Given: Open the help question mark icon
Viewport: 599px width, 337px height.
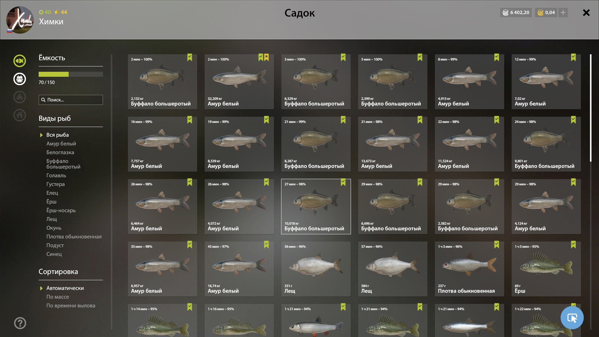Looking at the screenshot, I should coord(20,323).
